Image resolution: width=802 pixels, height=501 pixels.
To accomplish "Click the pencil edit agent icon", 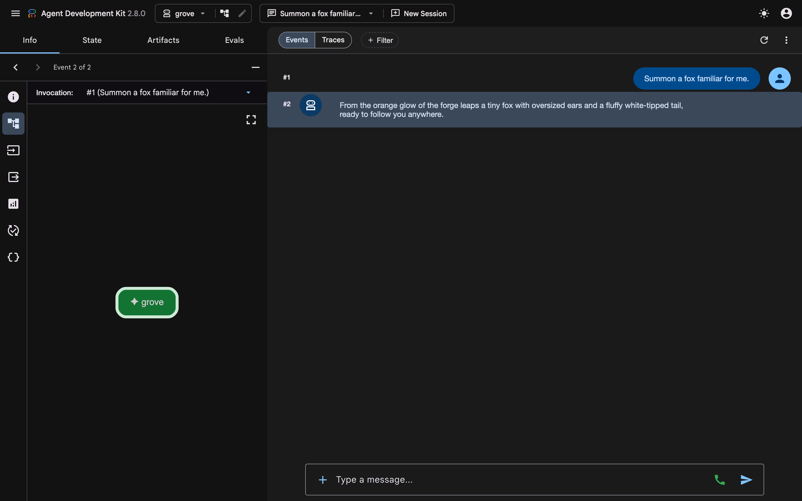I will click(242, 13).
